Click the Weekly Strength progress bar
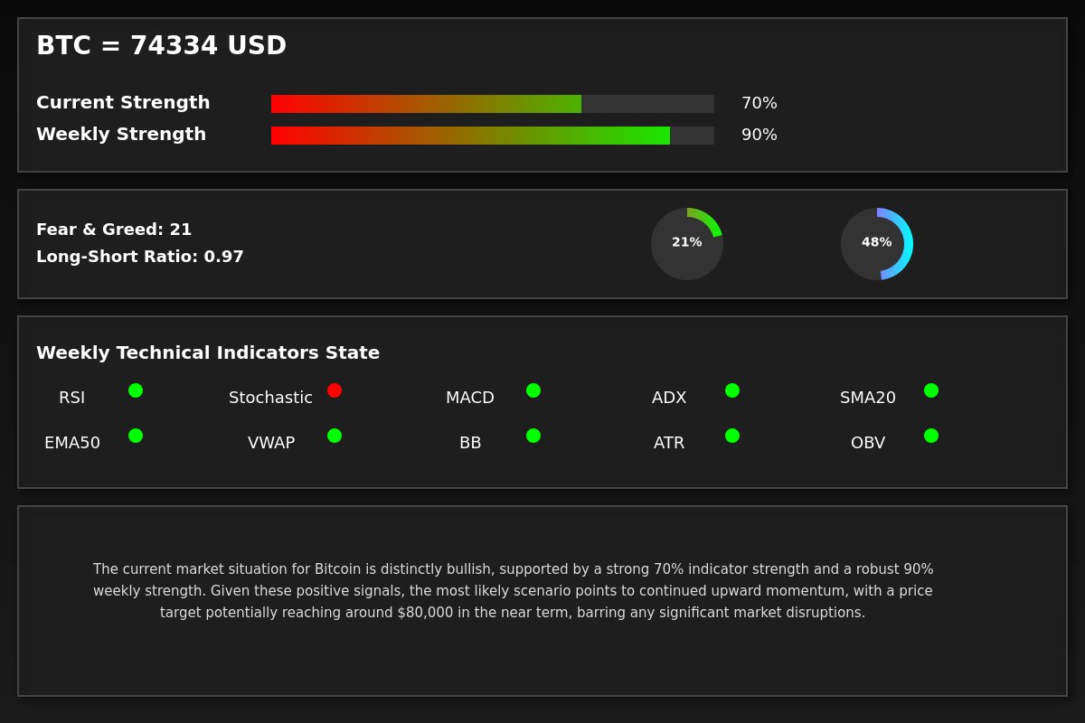This screenshot has width=1085, height=723. [493, 136]
